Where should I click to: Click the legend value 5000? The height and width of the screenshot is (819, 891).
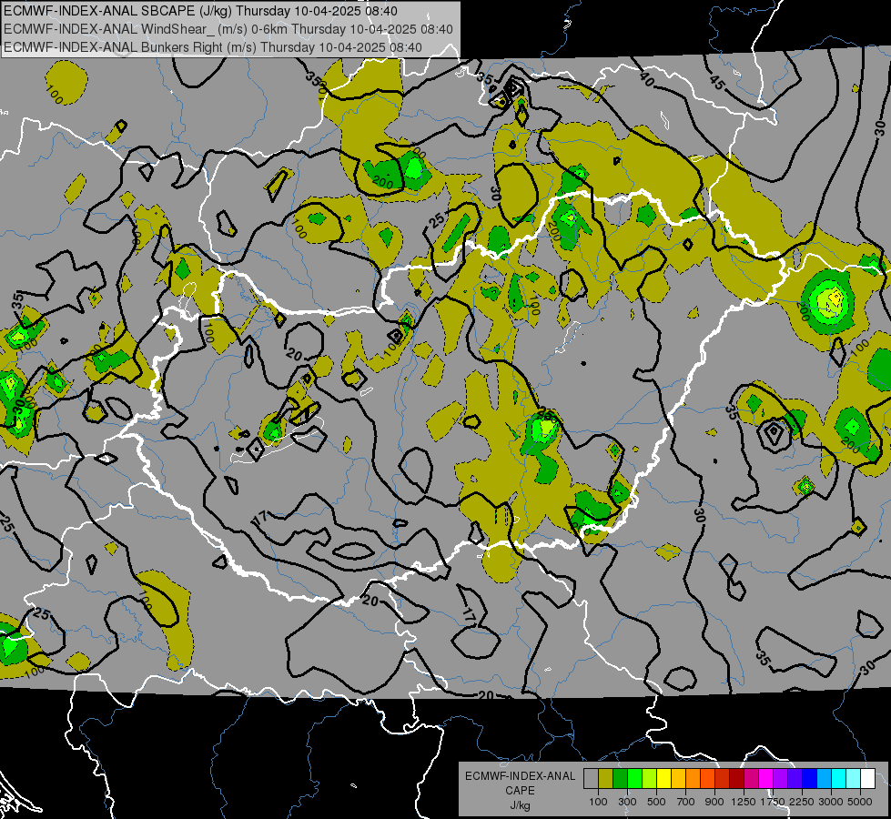[860, 802]
